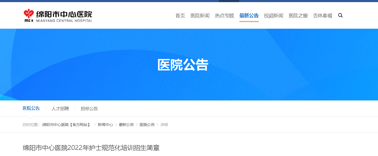Follow the 医院公告 breadcrumb link
Viewport: 378px width, 156px height.
pyautogui.click(x=147, y=125)
